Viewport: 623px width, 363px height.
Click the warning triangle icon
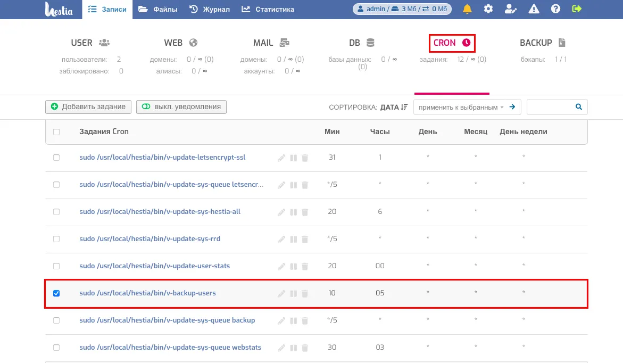[x=534, y=9]
